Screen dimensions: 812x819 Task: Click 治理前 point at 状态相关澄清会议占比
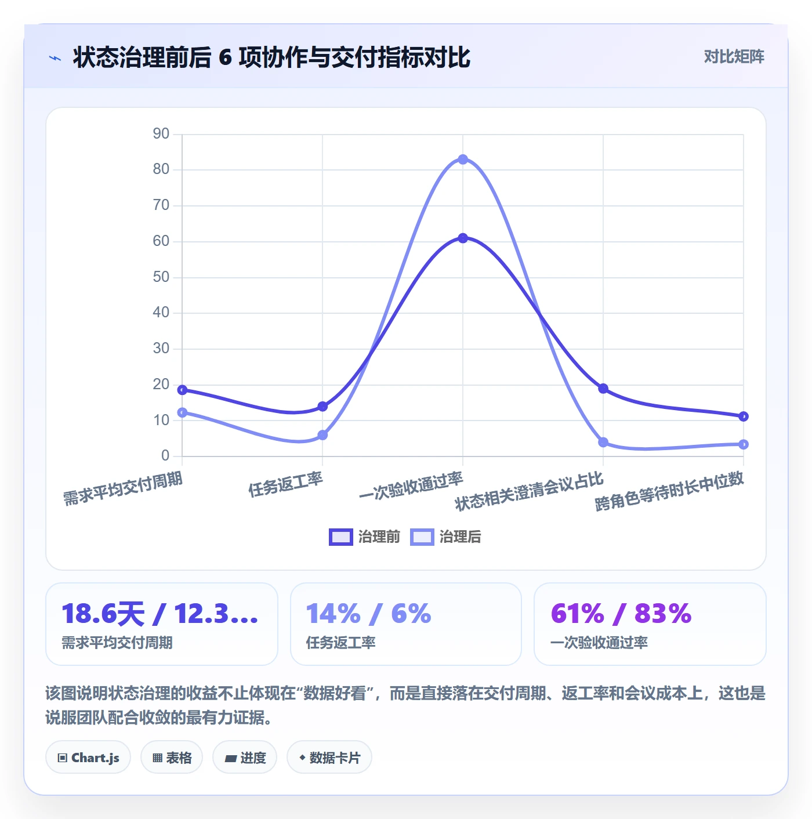click(x=603, y=389)
